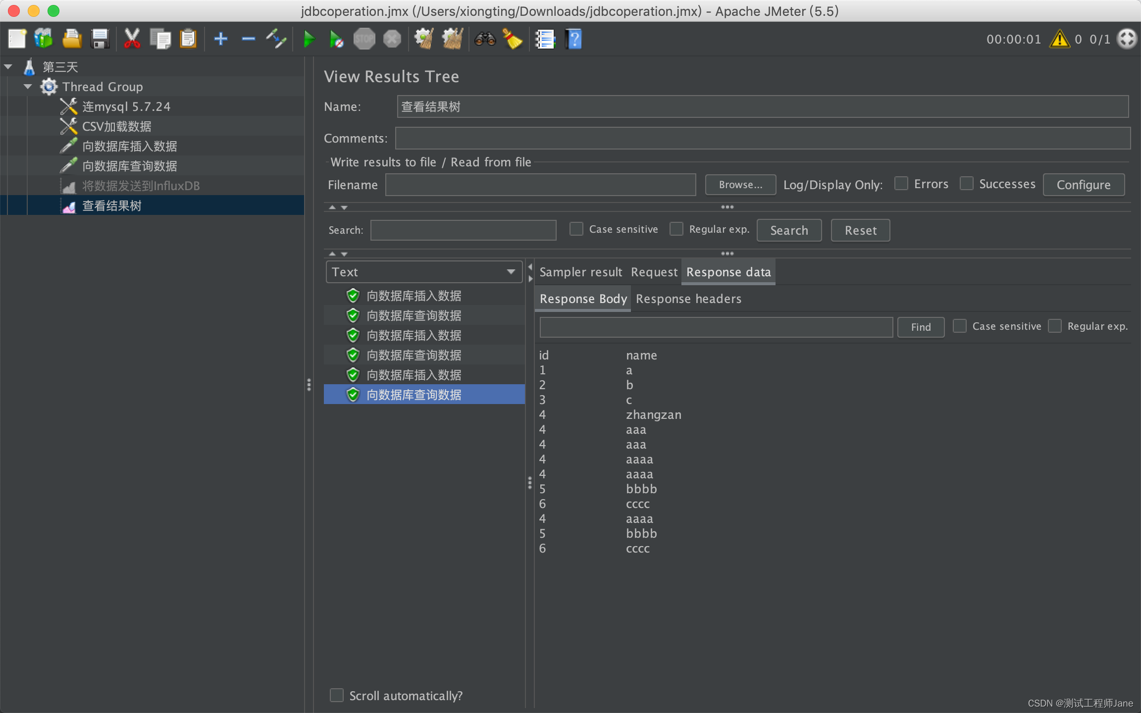Switch to Sampler result tab
The image size is (1141, 713).
click(579, 271)
